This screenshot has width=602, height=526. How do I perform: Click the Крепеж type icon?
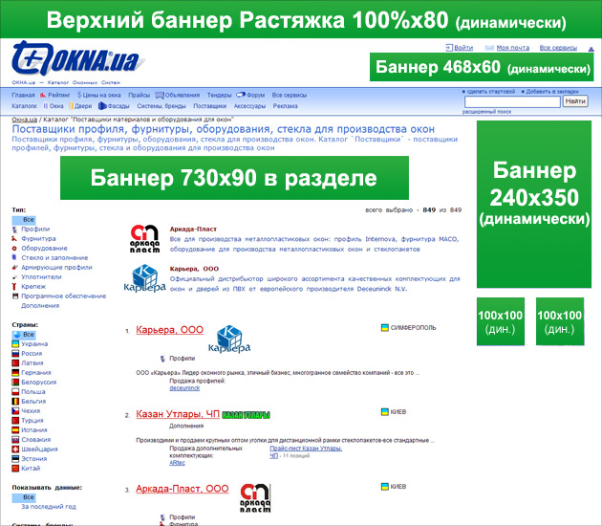click(15, 286)
